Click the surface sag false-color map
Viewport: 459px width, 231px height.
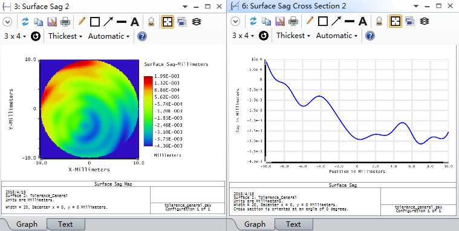click(x=90, y=109)
